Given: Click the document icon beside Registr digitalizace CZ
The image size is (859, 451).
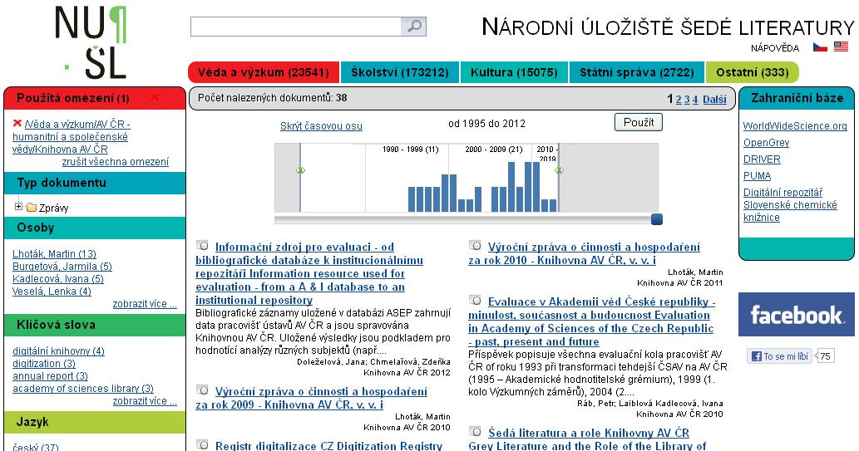Looking at the screenshot, I should coord(203,444).
